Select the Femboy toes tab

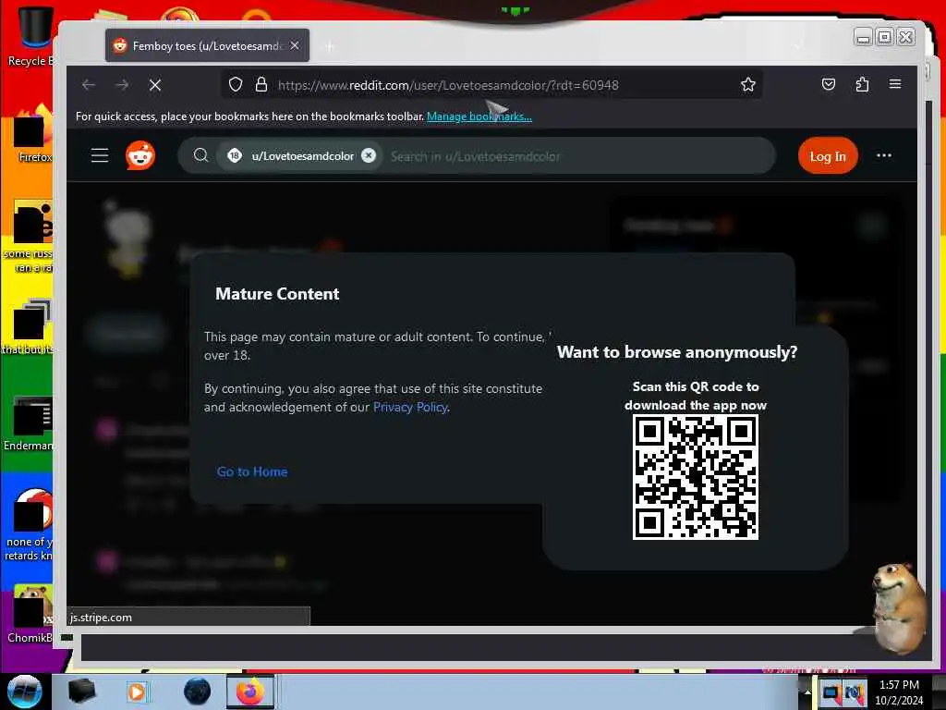[x=207, y=45]
